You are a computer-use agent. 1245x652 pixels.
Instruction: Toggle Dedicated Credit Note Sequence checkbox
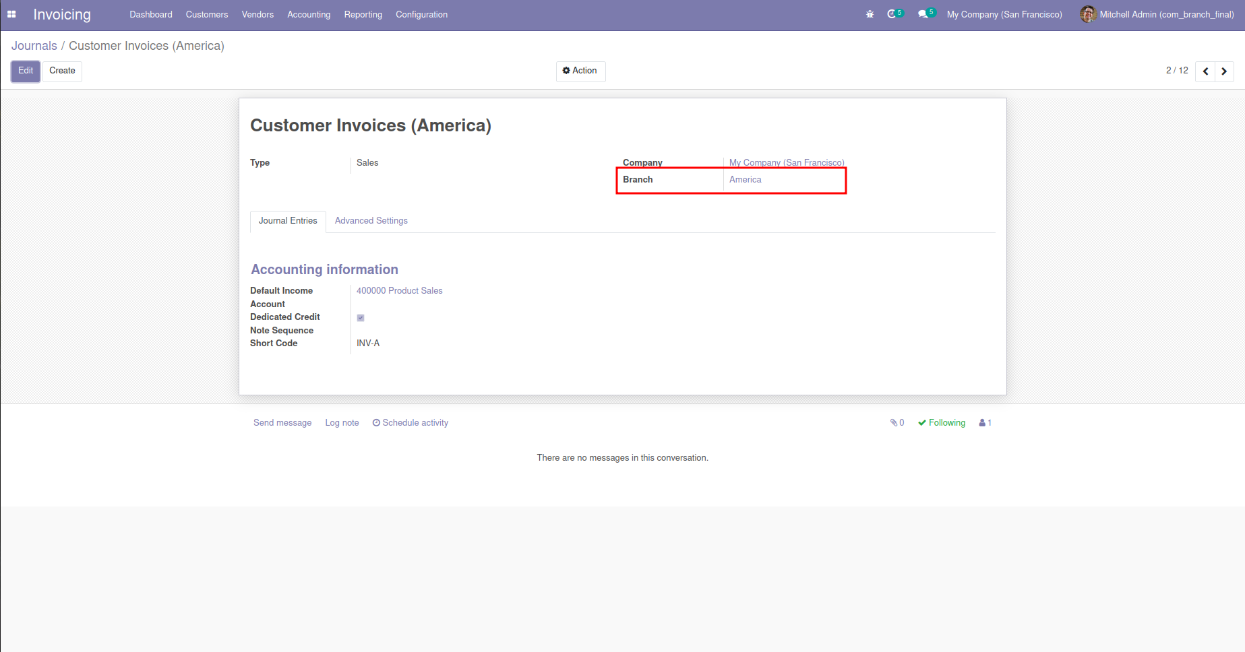click(x=361, y=318)
